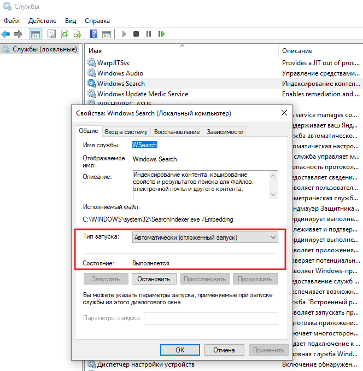Click the Start service play icon
This screenshot has height=371, width=363.
[x=124, y=34]
